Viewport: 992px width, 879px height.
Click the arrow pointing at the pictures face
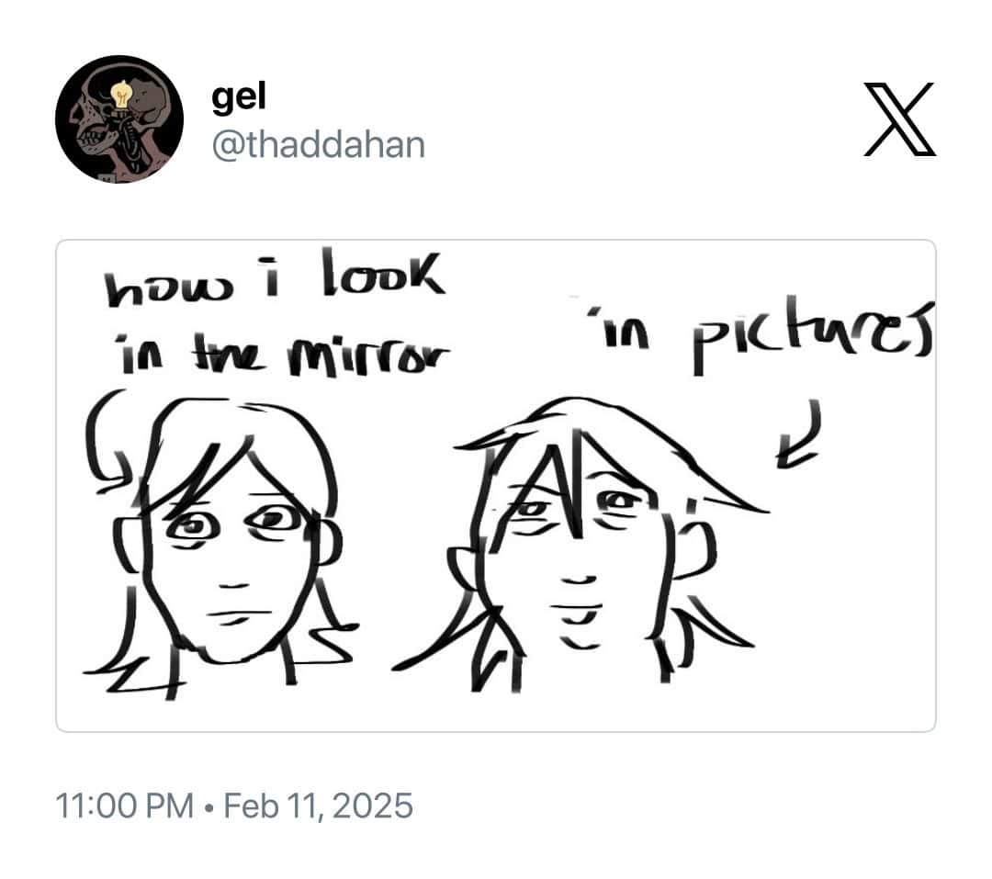coord(800,434)
